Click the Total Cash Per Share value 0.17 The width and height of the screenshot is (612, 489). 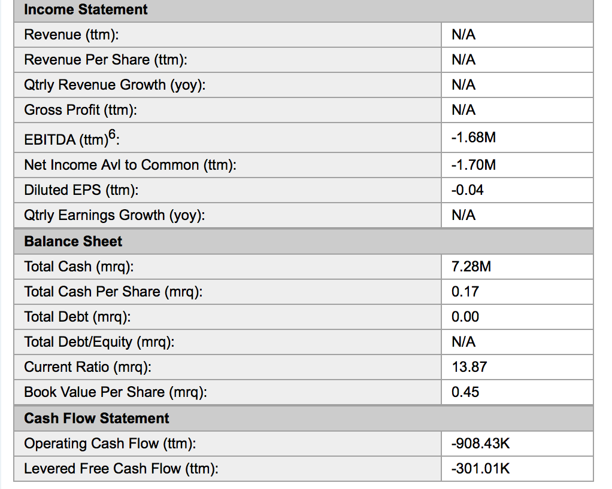(x=465, y=292)
